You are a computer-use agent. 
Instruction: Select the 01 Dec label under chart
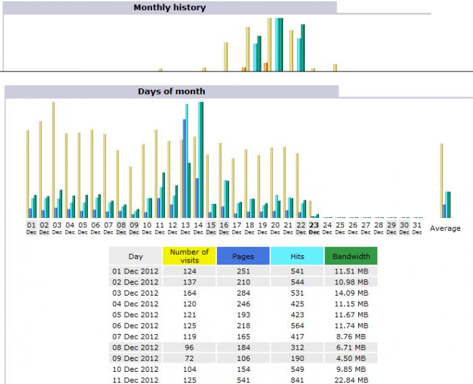point(31,227)
